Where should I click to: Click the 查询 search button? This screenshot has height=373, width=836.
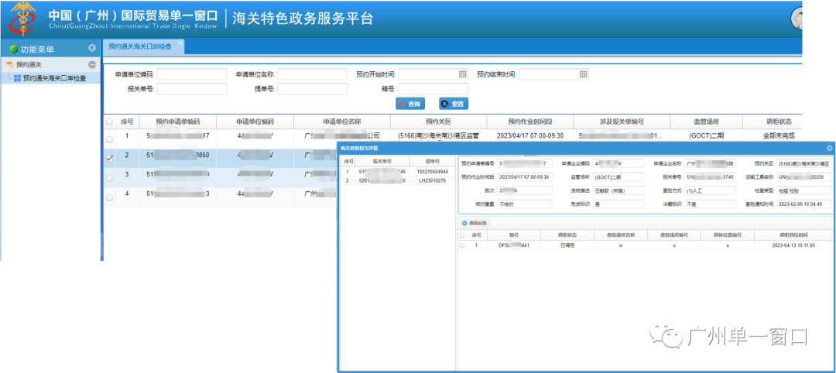pyautogui.click(x=410, y=104)
